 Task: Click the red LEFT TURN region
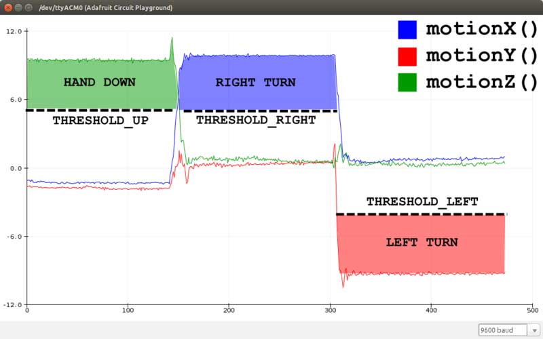[x=422, y=242]
